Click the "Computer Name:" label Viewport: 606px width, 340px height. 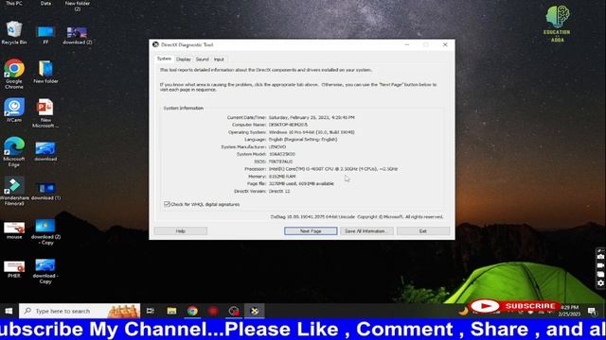249,125
